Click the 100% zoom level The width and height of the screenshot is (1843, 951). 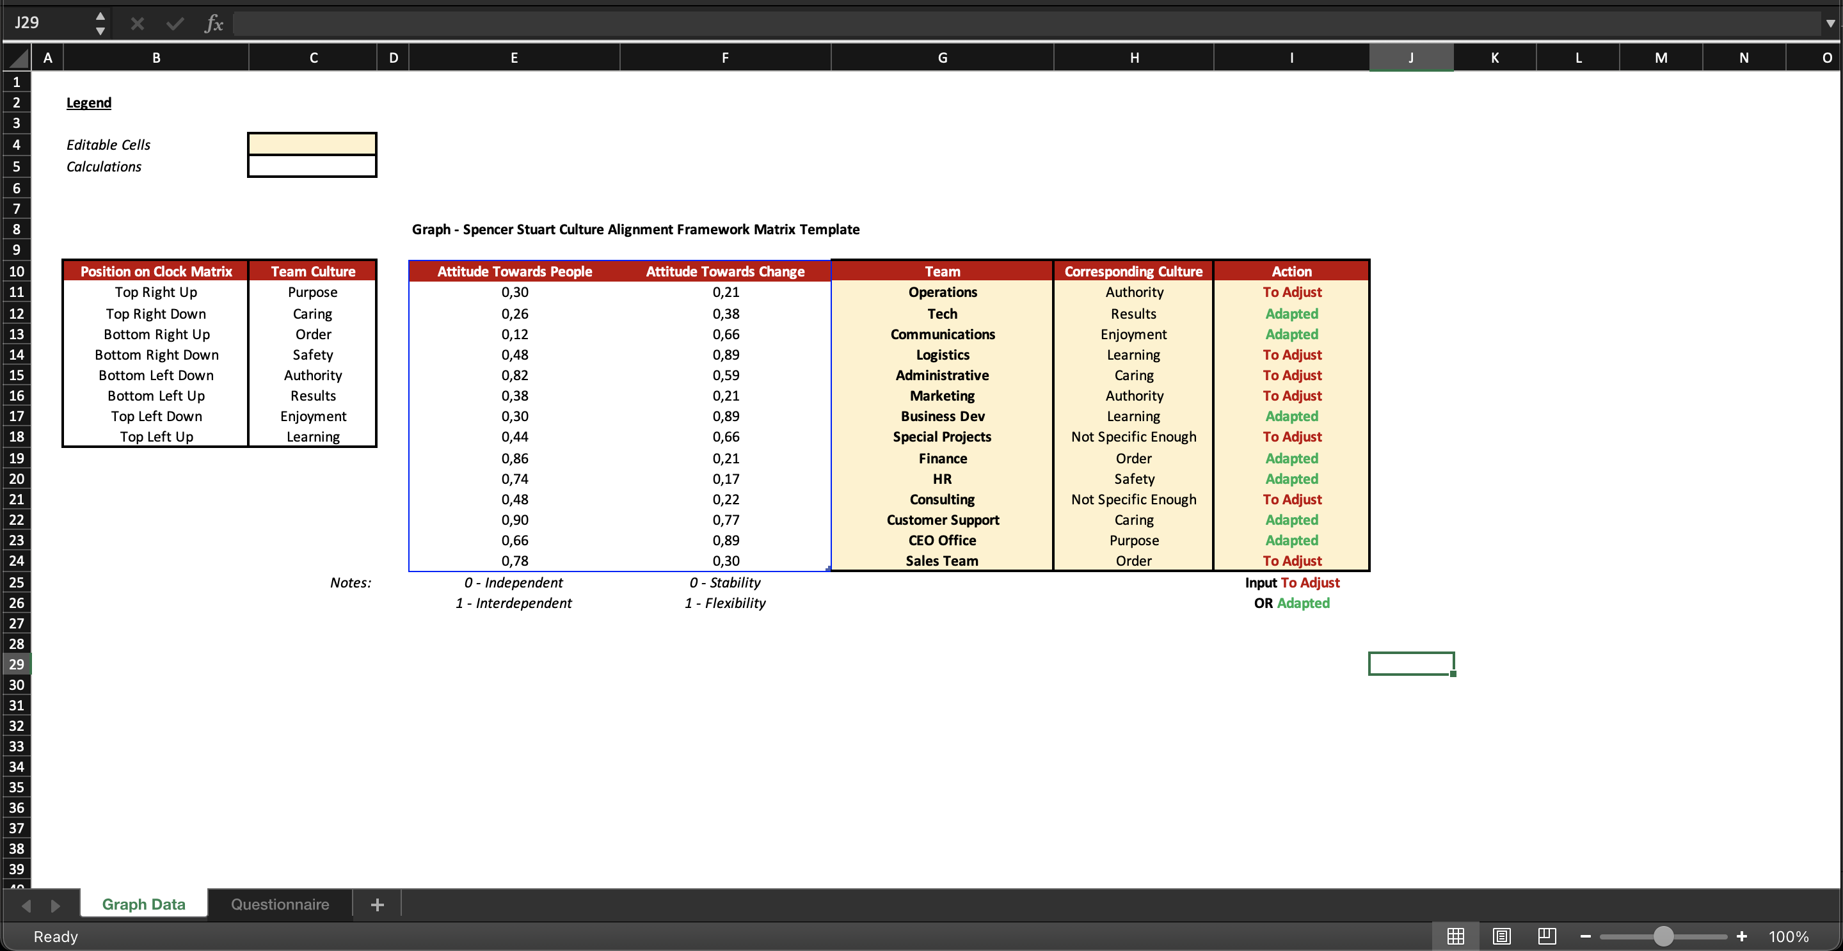pos(1788,936)
